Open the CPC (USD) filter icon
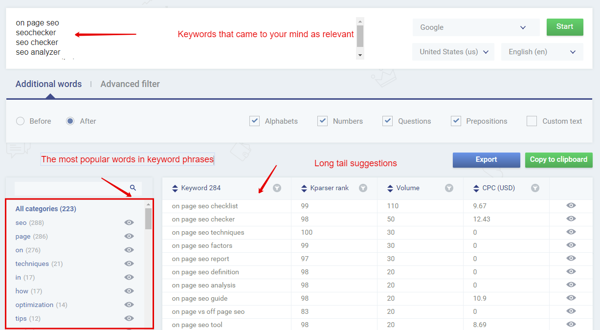Image resolution: width=600 pixels, height=330 pixels. point(535,188)
